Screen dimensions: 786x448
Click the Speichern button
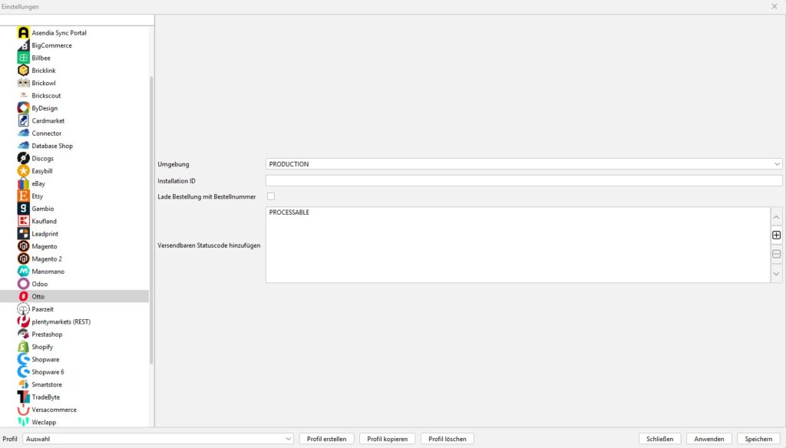[758, 439]
